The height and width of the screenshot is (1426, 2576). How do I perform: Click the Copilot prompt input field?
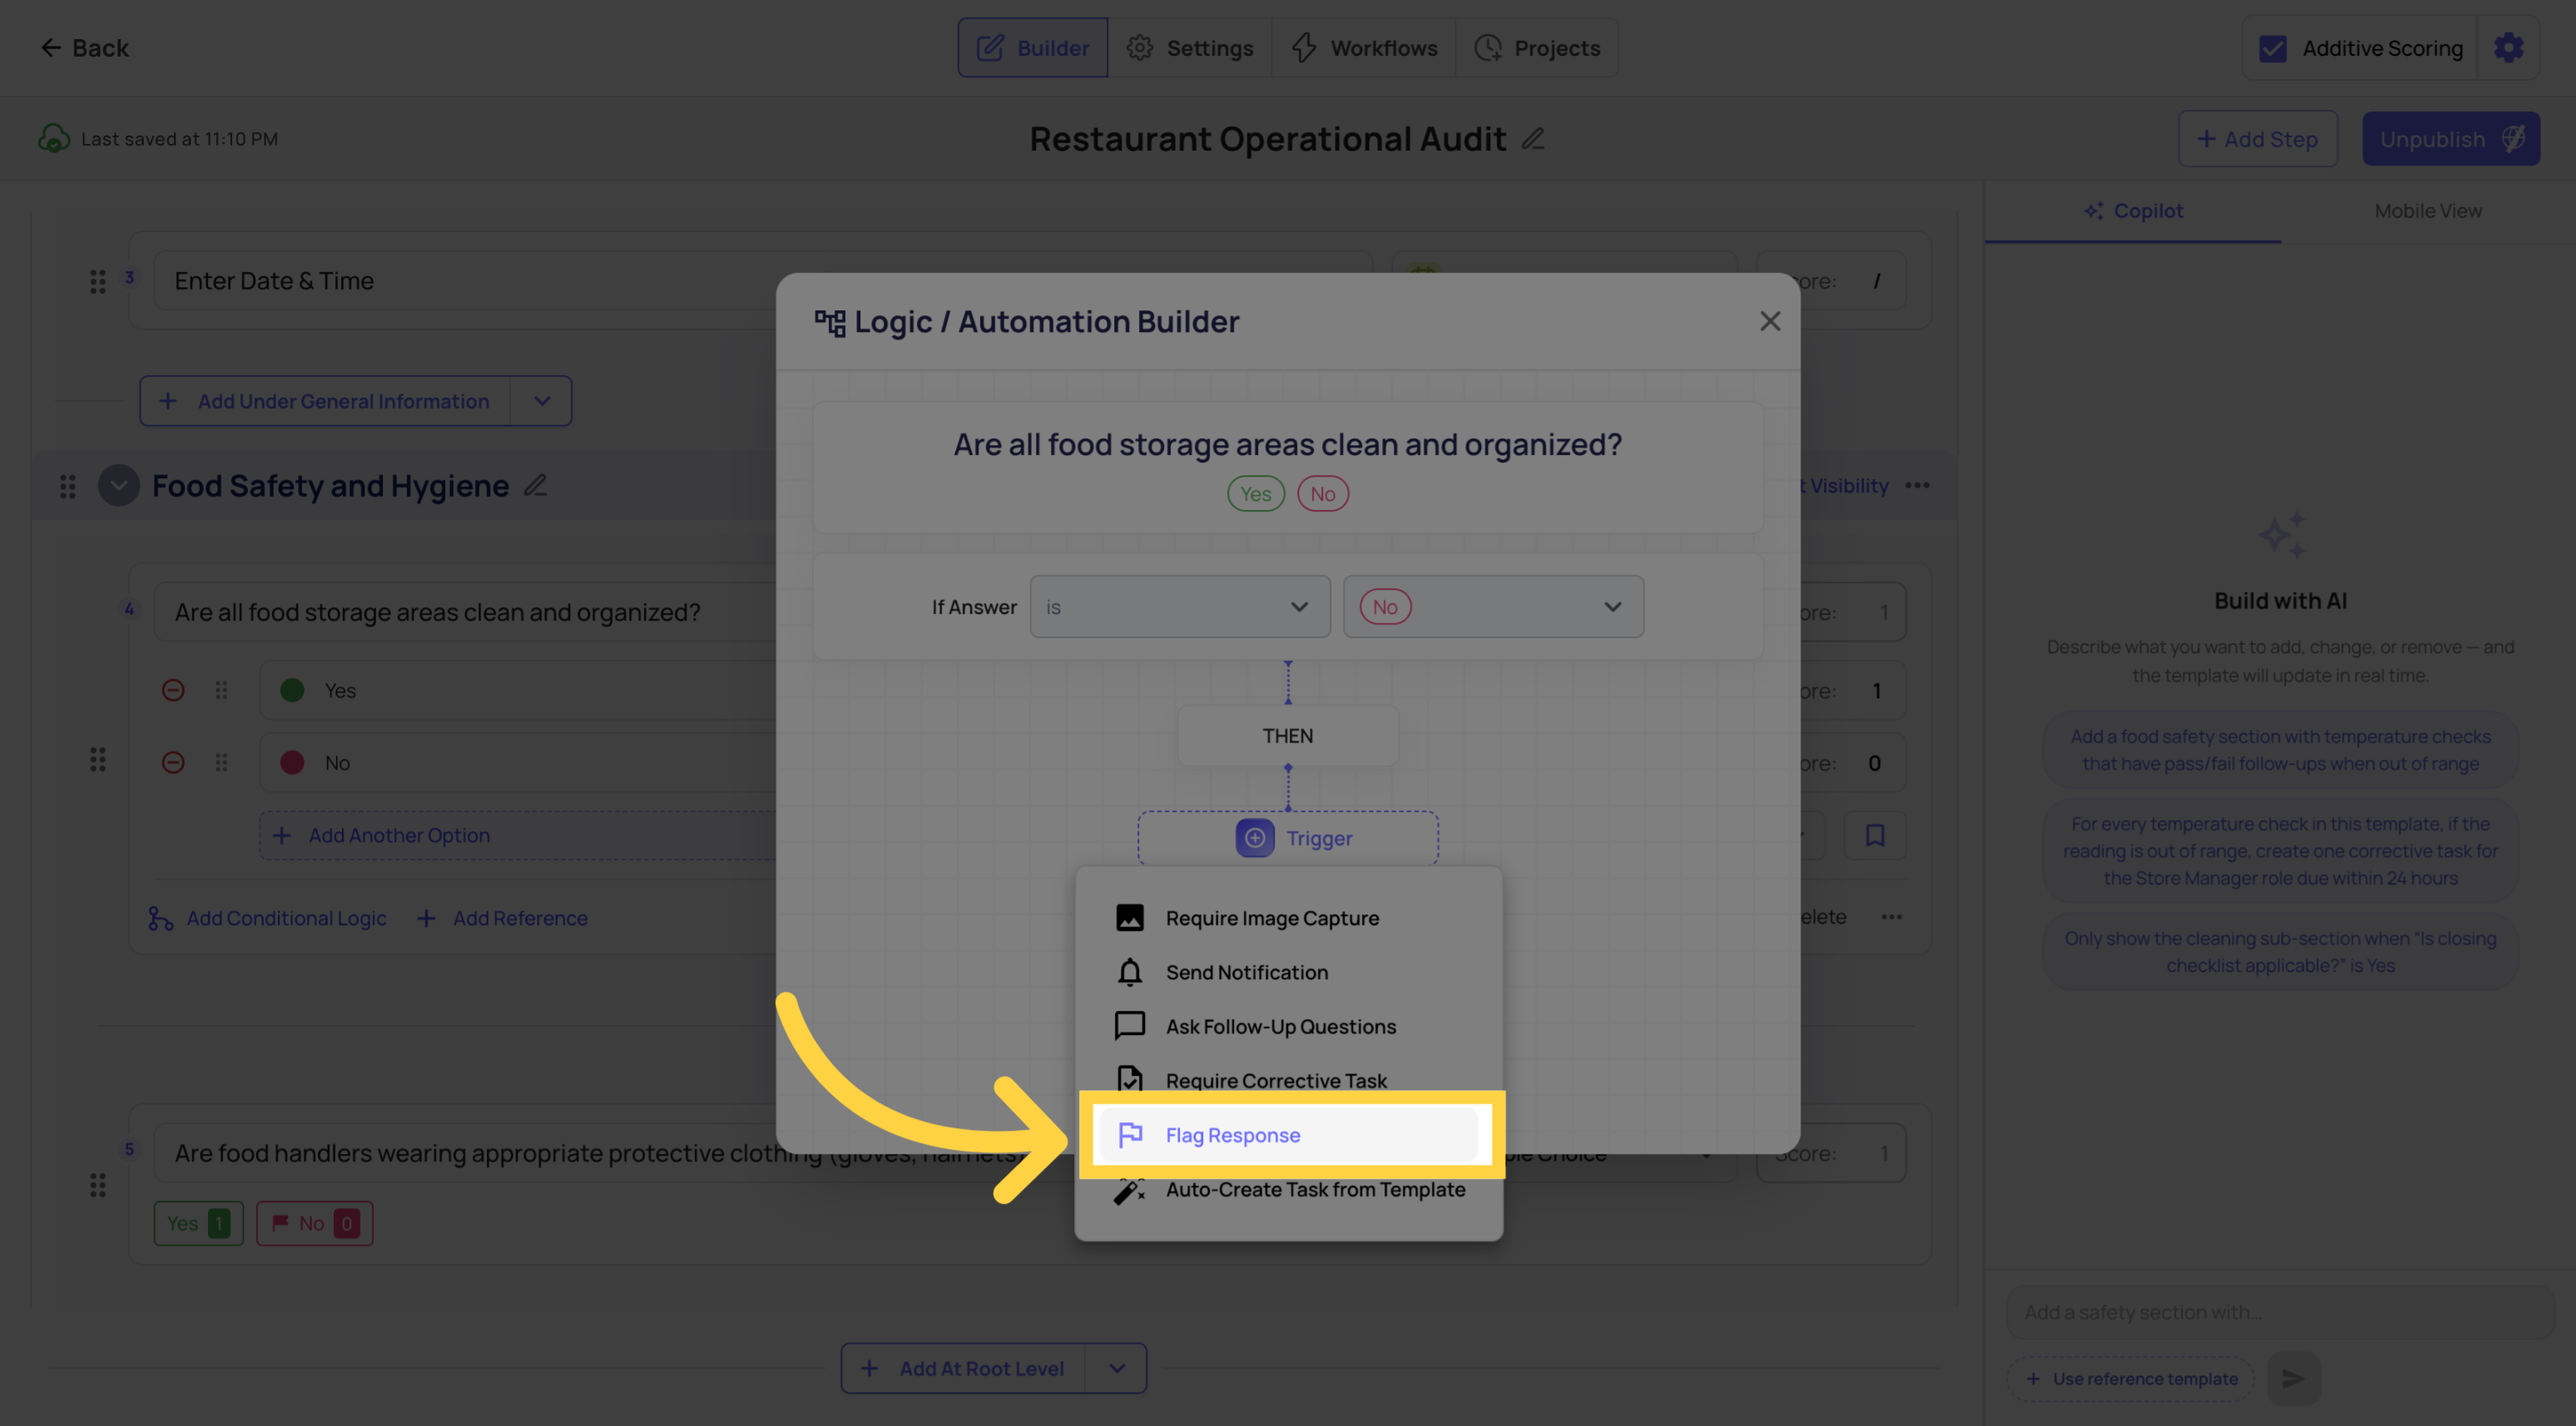pyautogui.click(x=2280, y=1312)
